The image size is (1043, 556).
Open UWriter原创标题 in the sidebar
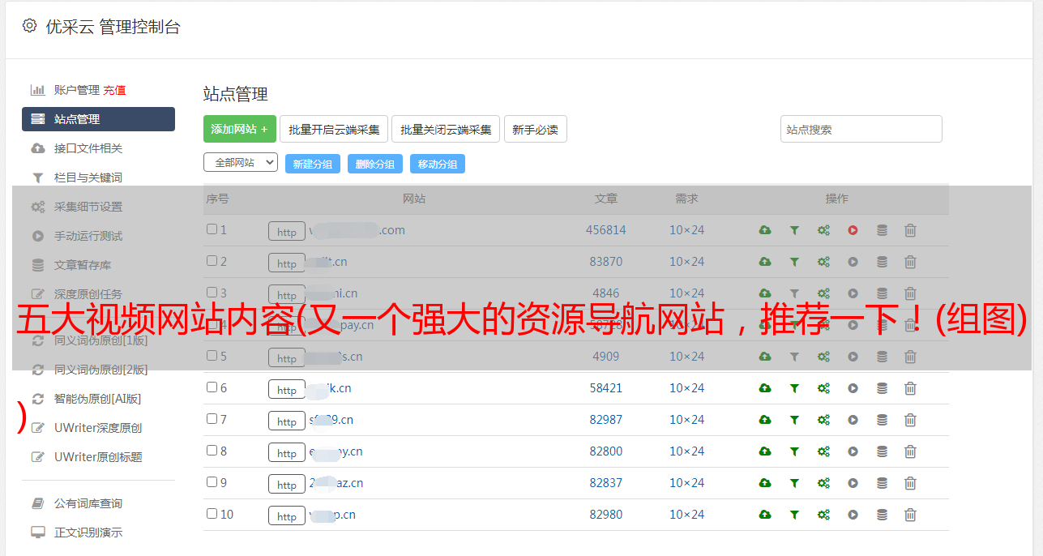click(98, 457)
